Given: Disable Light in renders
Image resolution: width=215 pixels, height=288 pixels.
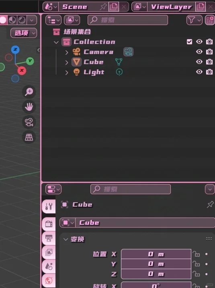Looking at the screenshot, I should (209, 72).
